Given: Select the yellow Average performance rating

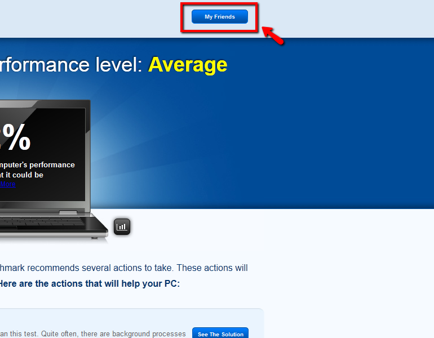Looking at the screenshot, I should coord(188,65).
